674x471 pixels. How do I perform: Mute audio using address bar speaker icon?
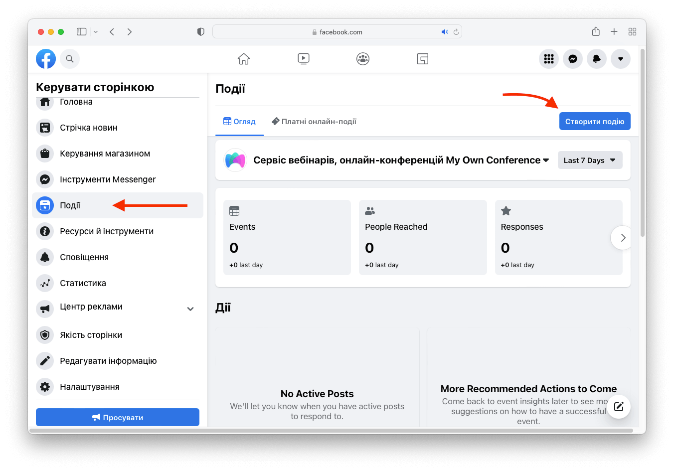445,32
